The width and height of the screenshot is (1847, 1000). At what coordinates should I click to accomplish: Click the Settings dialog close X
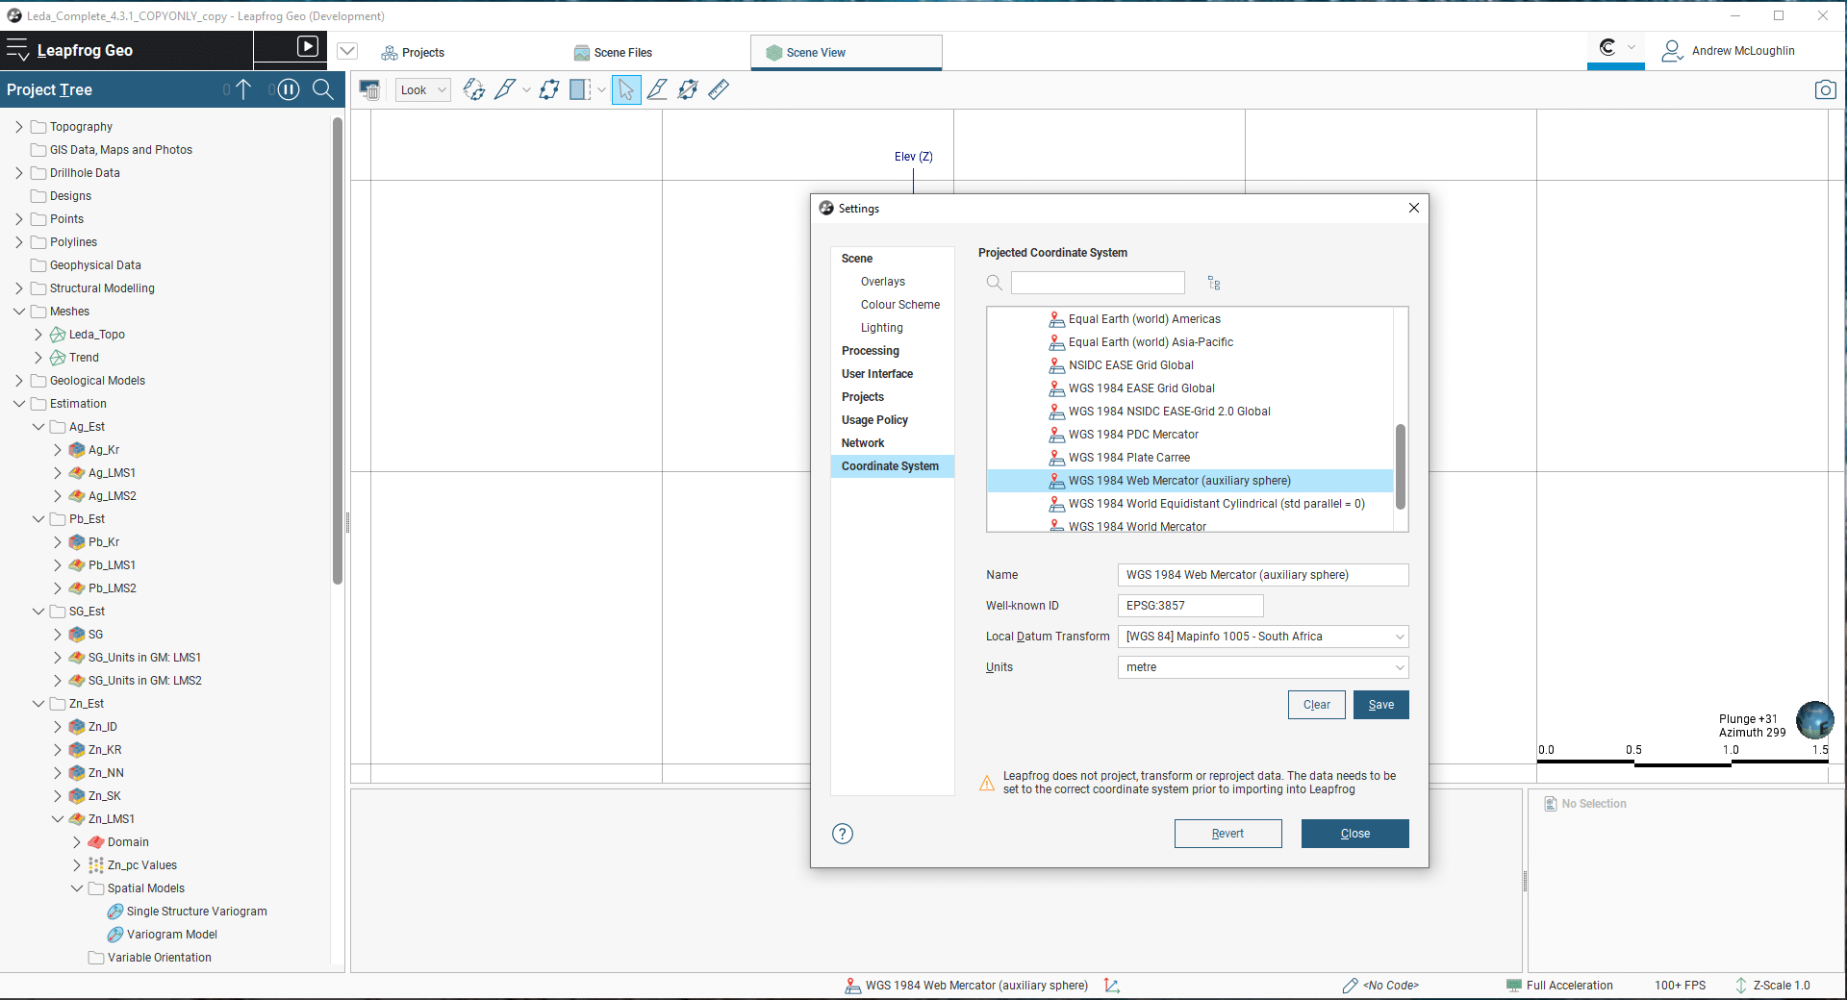pyautogui.click(x=1414, y=208)
